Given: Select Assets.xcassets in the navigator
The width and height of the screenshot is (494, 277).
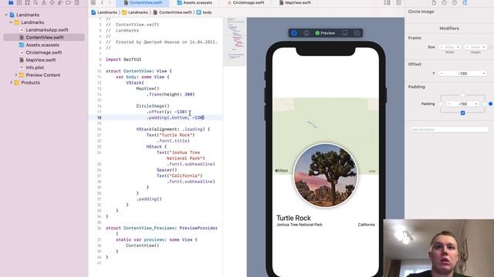Looking at the screenshot, I should [42, 45].
